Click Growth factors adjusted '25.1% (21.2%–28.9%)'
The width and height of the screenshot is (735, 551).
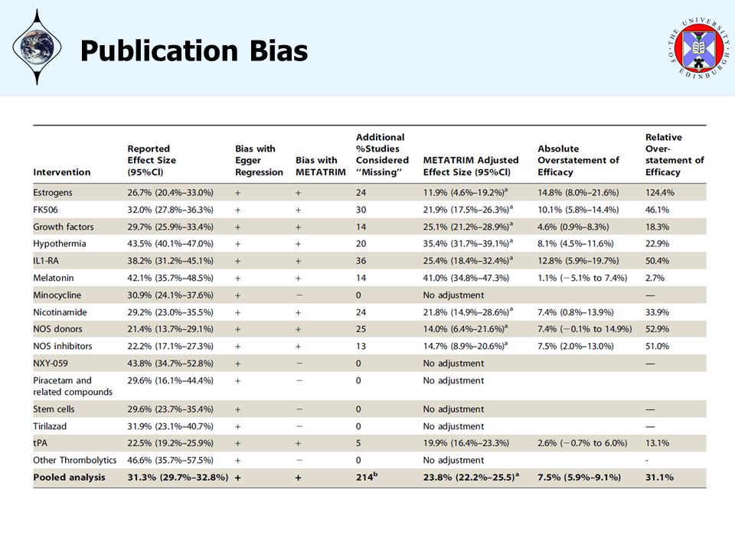point(468,227)
